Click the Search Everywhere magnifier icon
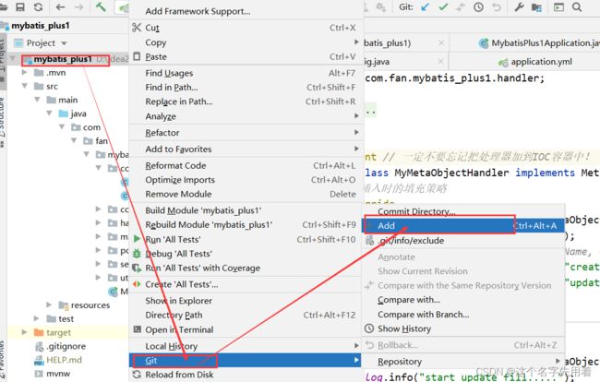Image resolution: width=600 pixels, height=382 pixels. (x=577, y=6)
